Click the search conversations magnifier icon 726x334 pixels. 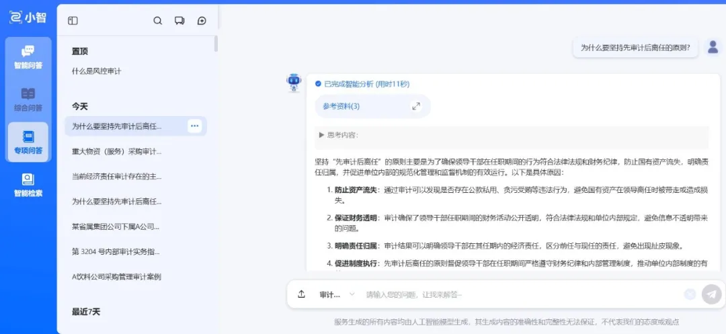[158, 21]
